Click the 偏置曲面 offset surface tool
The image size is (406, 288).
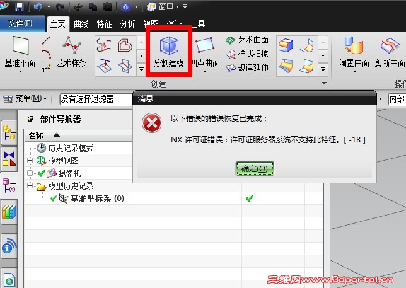pos(354,51)
